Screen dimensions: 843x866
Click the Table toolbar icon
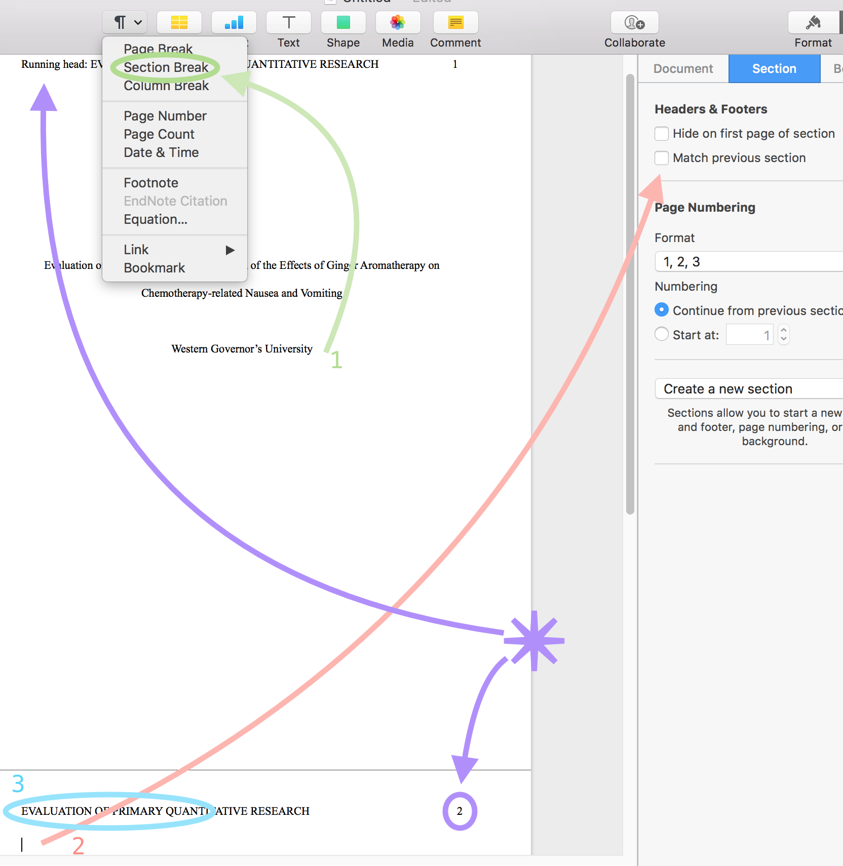click(179, 22)
